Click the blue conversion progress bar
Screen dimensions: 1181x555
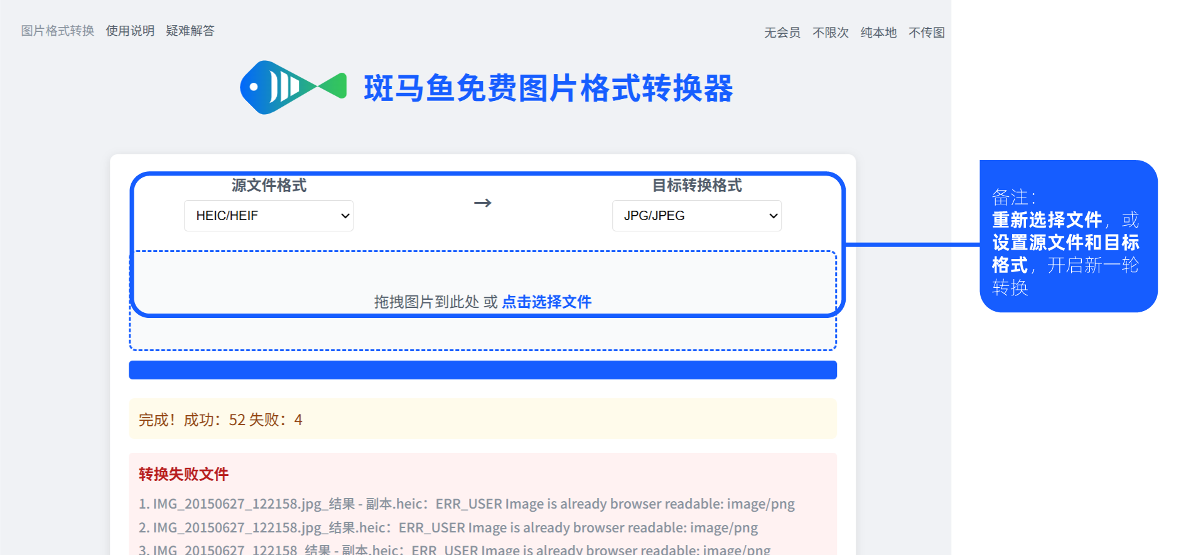(483, 370)
